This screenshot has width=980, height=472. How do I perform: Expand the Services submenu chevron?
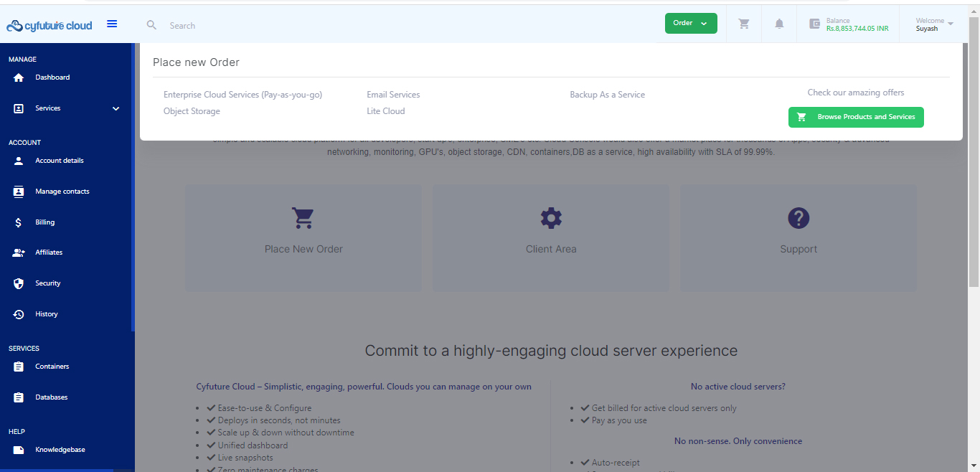(x=116, y=108)
